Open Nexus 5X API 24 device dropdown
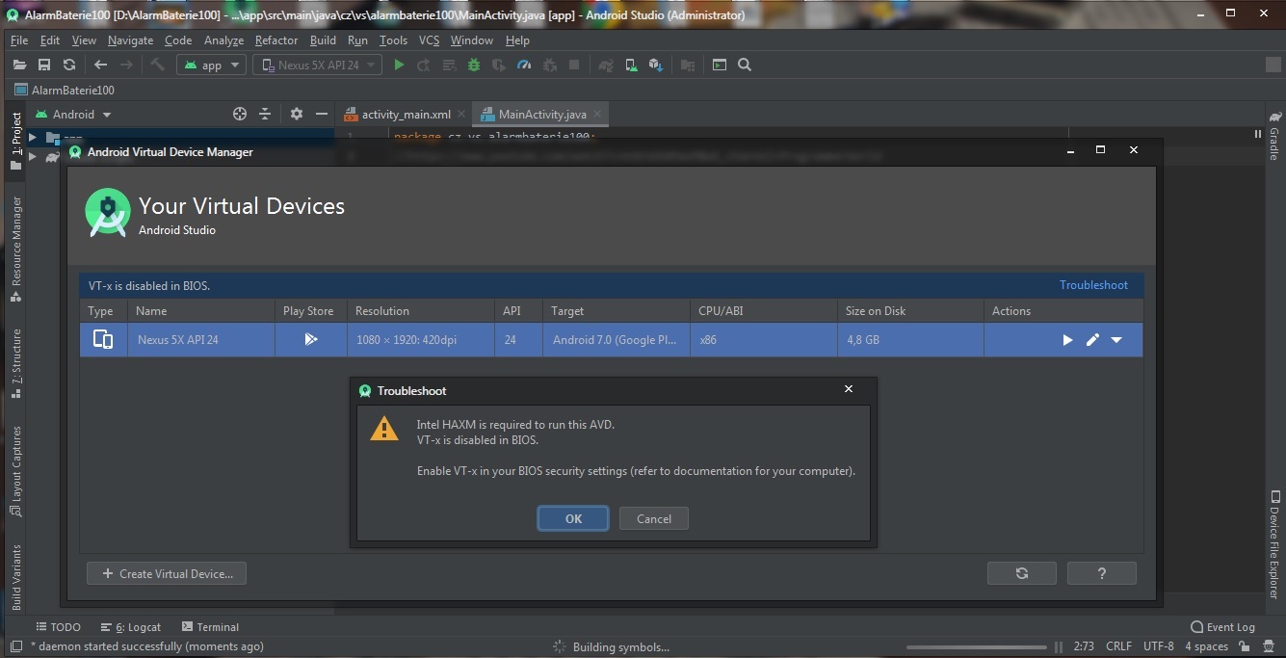This screenshot has width=1286, height=658. point(317,65)
